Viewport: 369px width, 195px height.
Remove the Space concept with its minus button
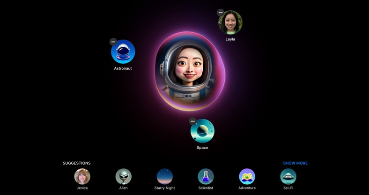pyautogui.click(x=192, y=121)
